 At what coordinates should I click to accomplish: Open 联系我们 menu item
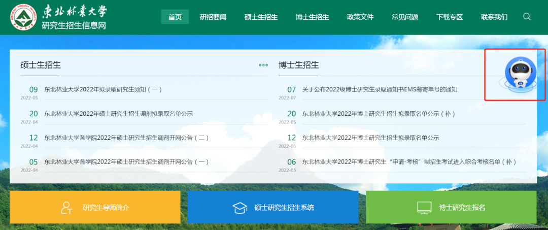tap(494, 17)
